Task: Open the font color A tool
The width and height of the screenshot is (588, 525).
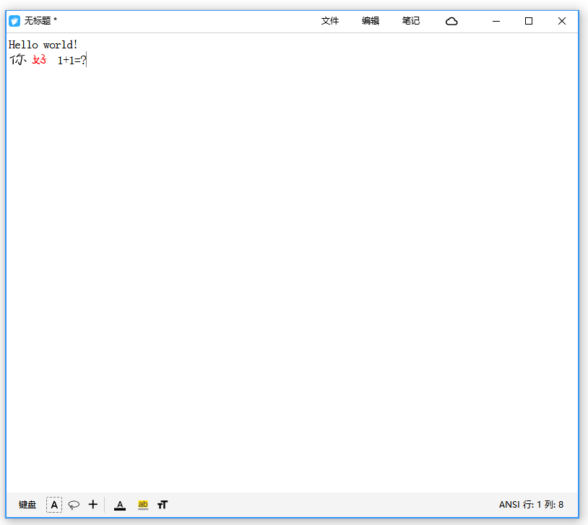Action: (120, 506)
